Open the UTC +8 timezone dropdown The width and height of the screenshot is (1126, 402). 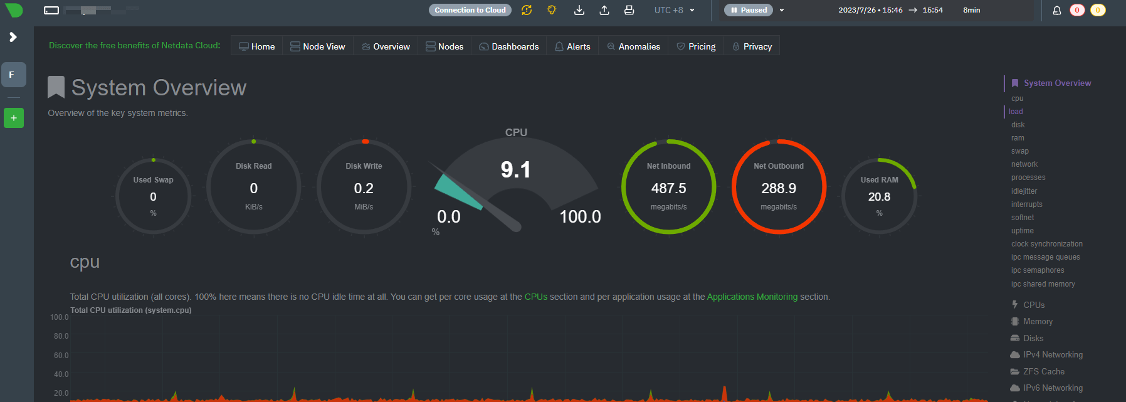point(674,10)
